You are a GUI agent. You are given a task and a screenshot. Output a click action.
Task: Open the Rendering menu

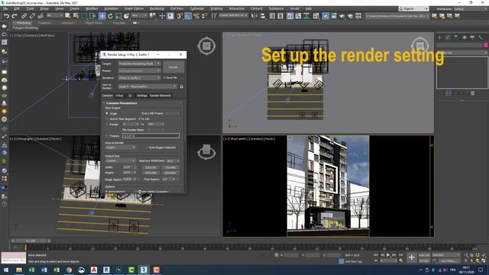tap(157, 8)
